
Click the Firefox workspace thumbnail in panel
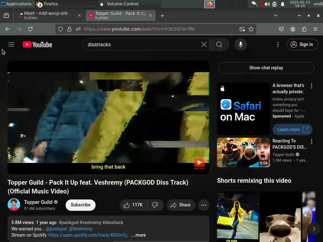(x=209, y=4)
